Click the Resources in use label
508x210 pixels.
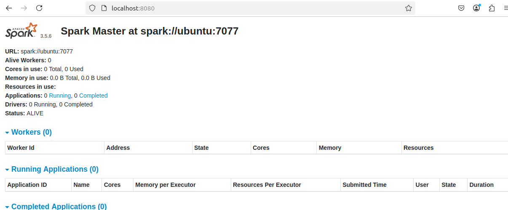[x=30, y=87]
